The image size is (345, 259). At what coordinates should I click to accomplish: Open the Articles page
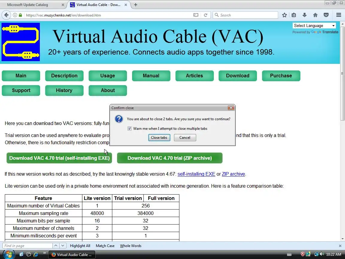coord(194,76)
